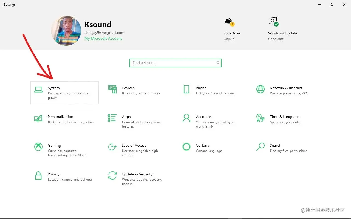Open the Personalization paintbrush icon

[x=38, y=118]
